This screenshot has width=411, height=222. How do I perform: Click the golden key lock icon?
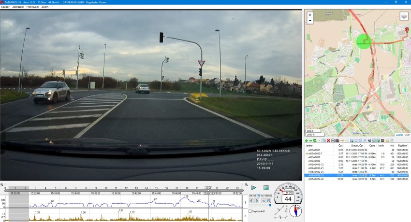point(342,140)
